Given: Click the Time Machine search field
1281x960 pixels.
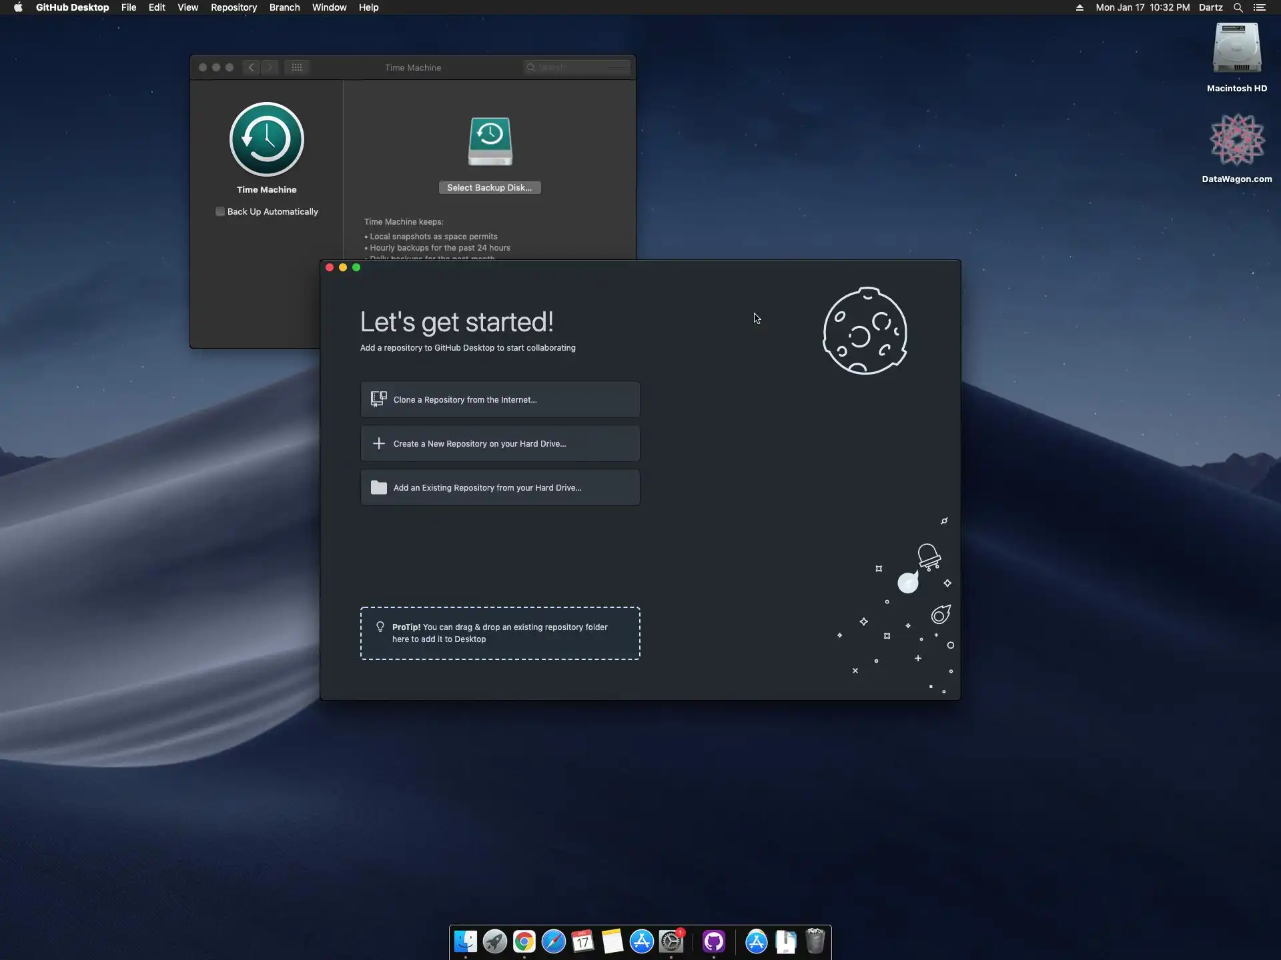Looking at the screenshot, I should pyautogui.click(x=577, y=67).
